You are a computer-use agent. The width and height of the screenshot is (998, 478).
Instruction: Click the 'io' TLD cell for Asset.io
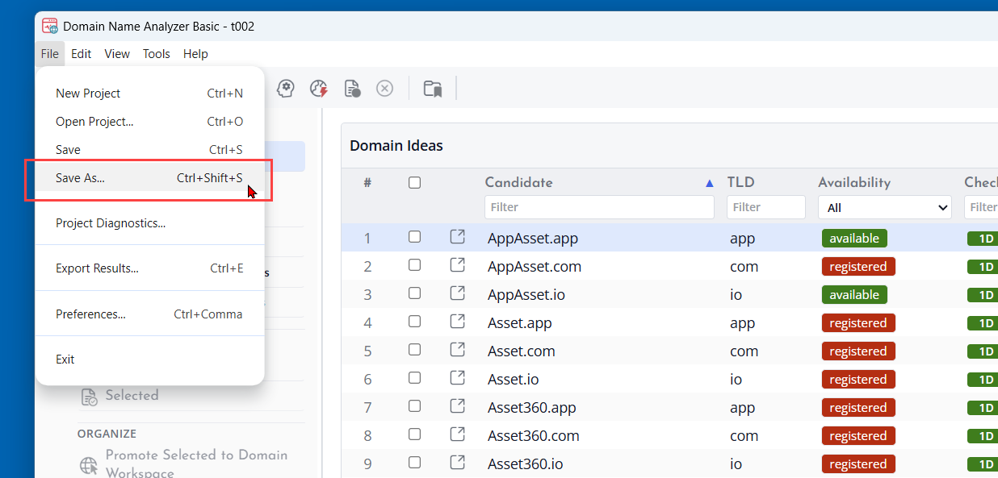(736, 379)
